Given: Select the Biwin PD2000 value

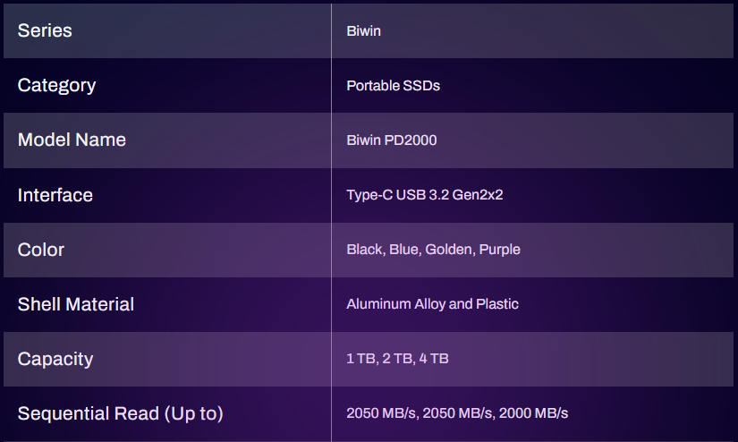Looking at the screenshot, I should pos(392,140).
